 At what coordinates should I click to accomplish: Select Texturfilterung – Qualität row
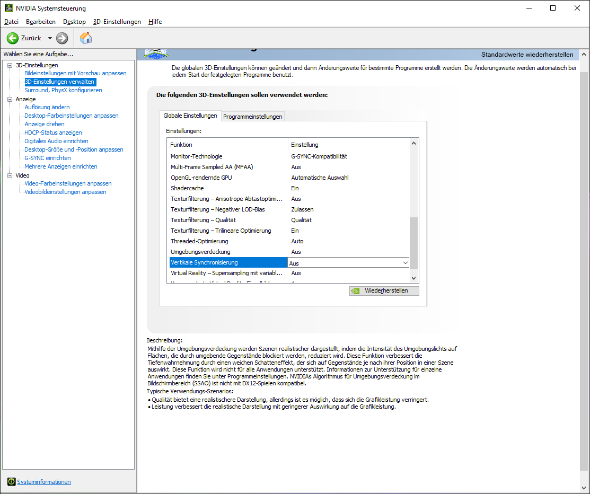coord(289,220)
